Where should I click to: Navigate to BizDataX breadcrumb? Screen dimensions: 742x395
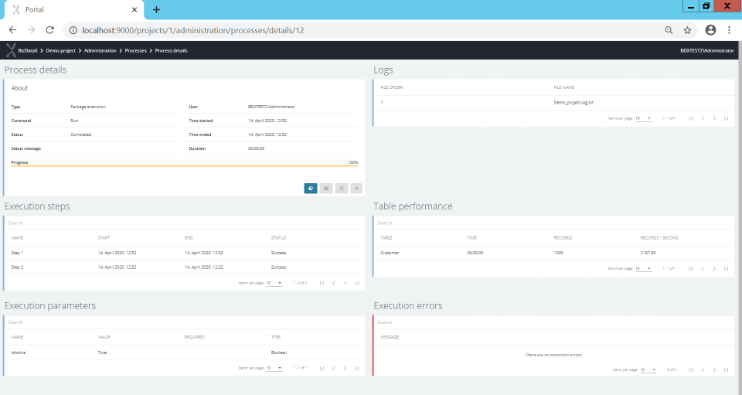[x=28, y=50]
